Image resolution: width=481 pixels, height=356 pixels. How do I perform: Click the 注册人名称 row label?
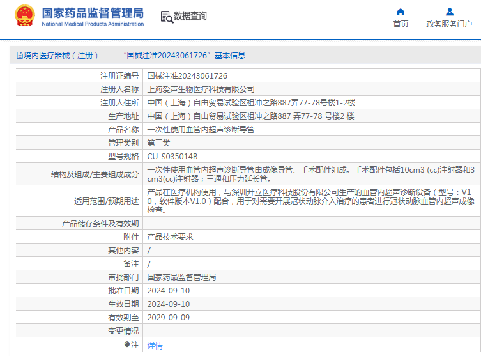[x=119, y=89]
